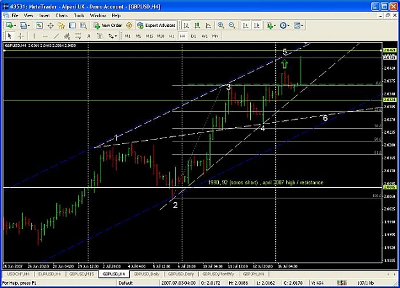
Task: Click the 'soros short' resistance text label
Action: [x=266, y=182]
